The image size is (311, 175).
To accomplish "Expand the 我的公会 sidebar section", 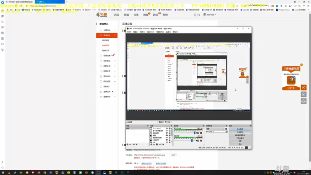I will [107, 66].
